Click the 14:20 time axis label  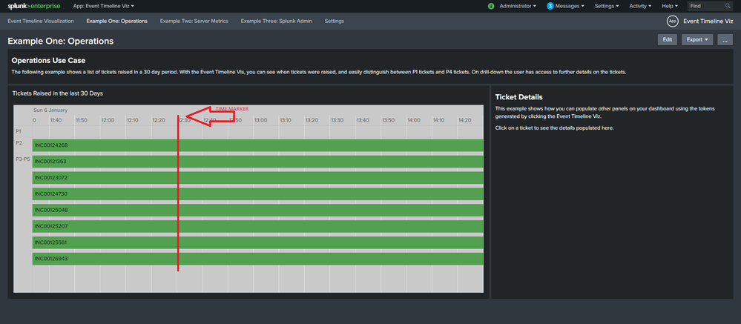(464, 120)
